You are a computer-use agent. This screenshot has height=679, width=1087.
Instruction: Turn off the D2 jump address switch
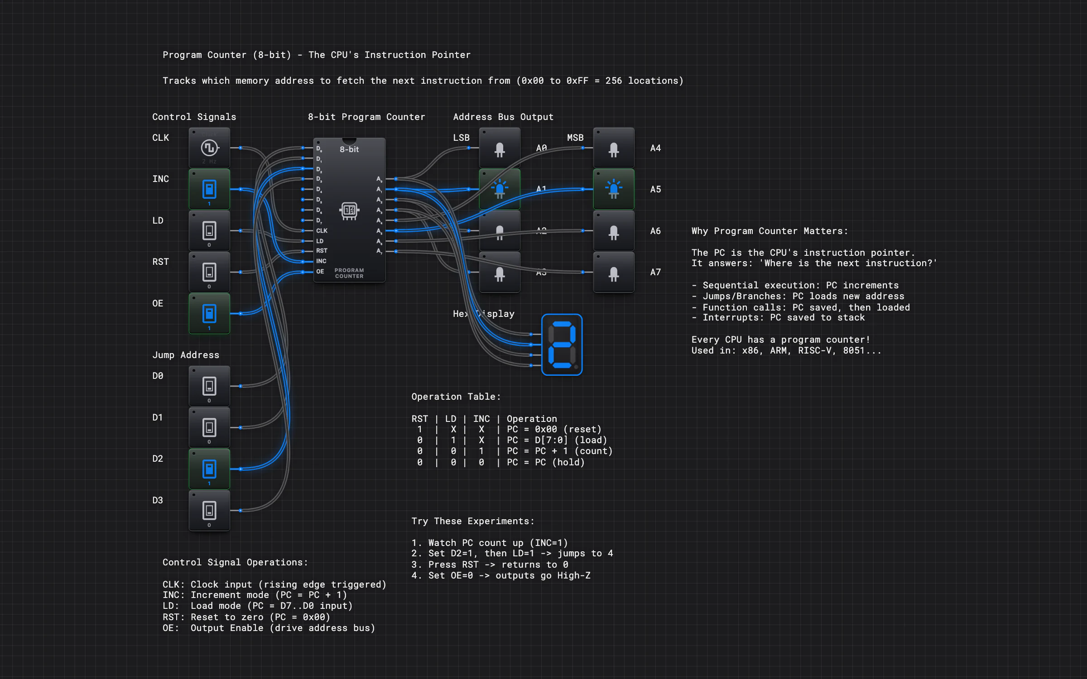(x=209, y=469)
